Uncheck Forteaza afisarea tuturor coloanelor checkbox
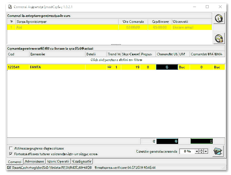Screen dimensions: 231x175 [11, 154]
